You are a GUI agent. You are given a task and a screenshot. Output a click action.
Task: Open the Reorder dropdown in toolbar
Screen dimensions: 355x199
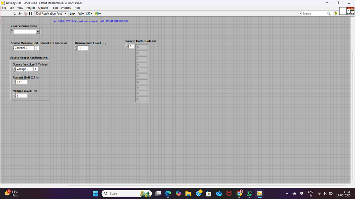(98, 13)
